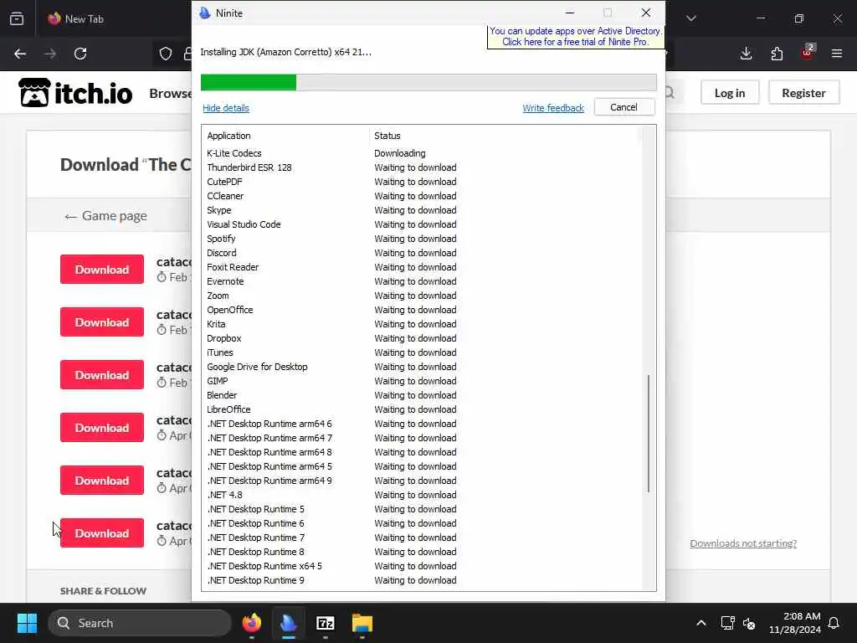This screenshot has height=643, width=857.
Task: Minimize the Ninite window
Action: pos(569,13)
